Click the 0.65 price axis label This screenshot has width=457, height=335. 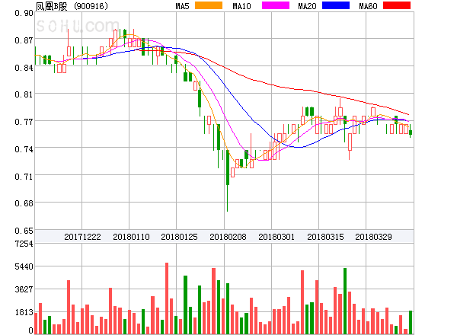pyautogui.click(x=24, y=231)
